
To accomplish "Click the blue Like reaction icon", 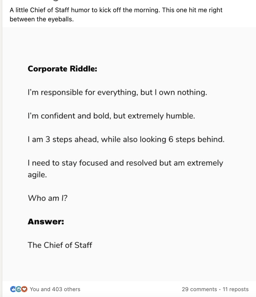I will [x=13, y=289].
